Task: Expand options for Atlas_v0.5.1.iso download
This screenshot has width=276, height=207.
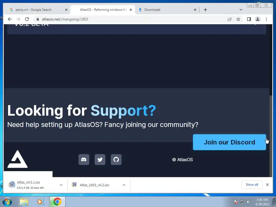Action: pos(61,185)
